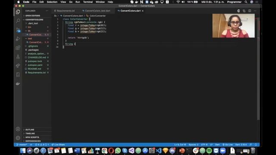The width and height of the screenshot is (276, 155).
Task: Open errors and warnings status indicator
Action: point(42,145)
